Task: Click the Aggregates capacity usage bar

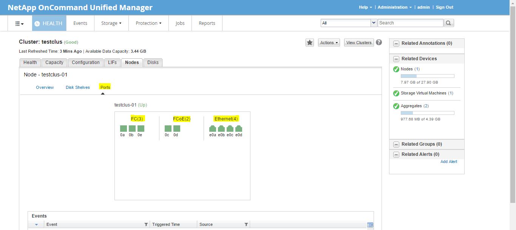Action: point(427,113)
